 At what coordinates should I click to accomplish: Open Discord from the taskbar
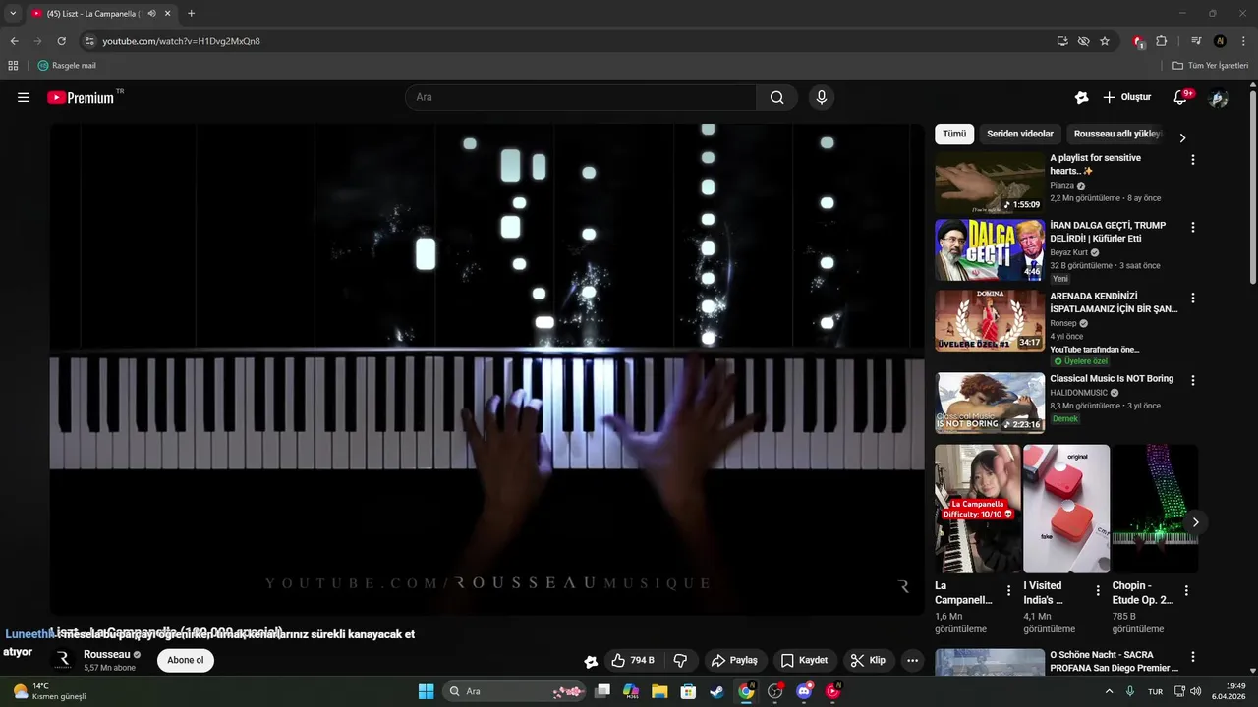coord(804,691)
